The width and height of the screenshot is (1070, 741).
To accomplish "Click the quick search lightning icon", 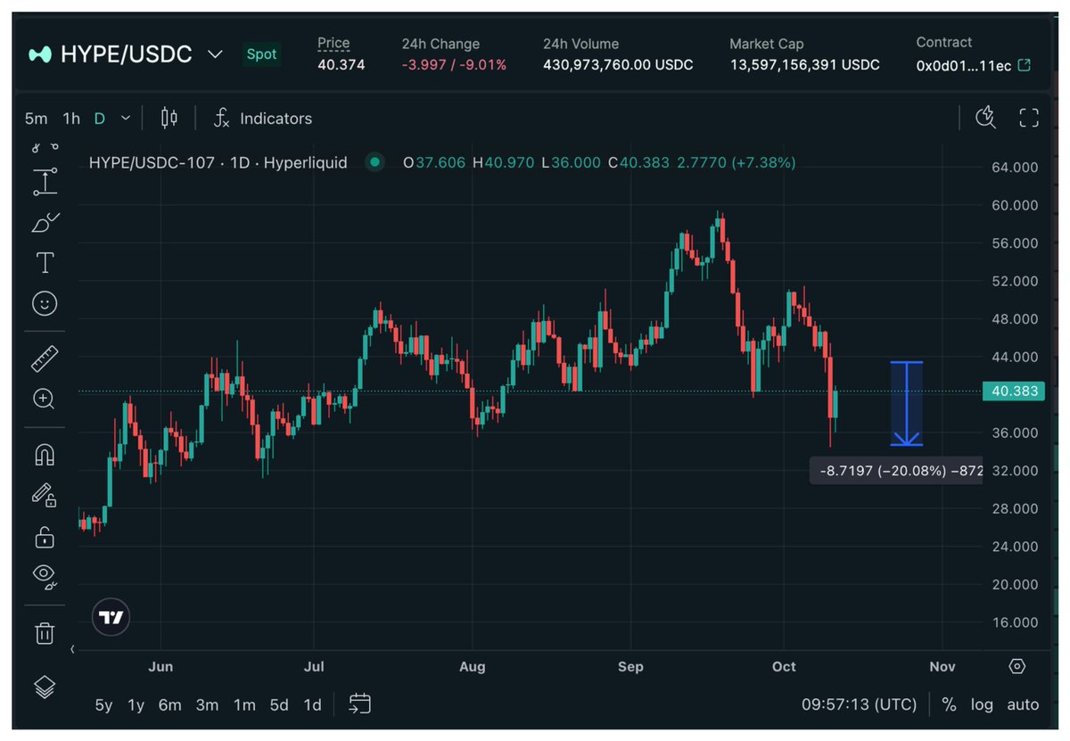I will (985, 118).
